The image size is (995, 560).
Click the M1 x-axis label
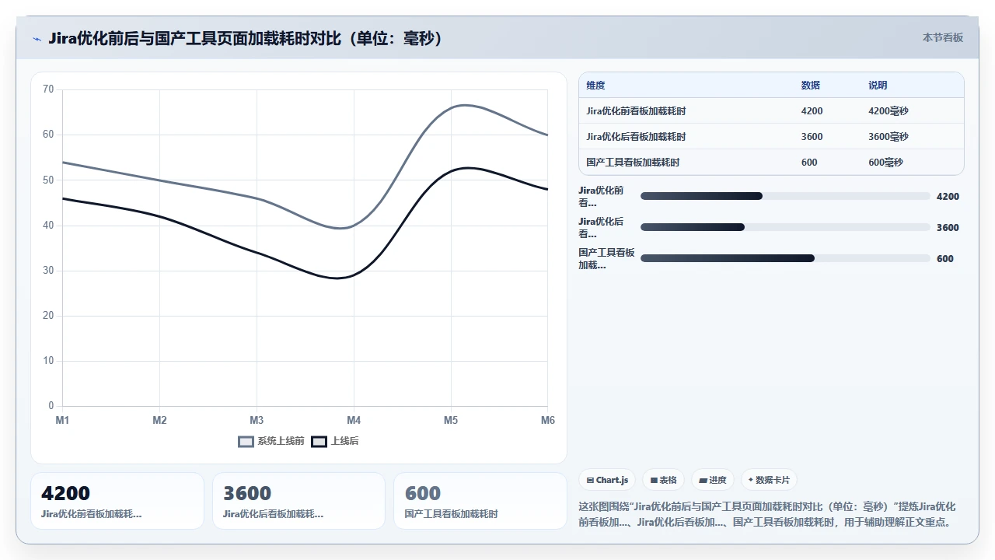(62, 420)
